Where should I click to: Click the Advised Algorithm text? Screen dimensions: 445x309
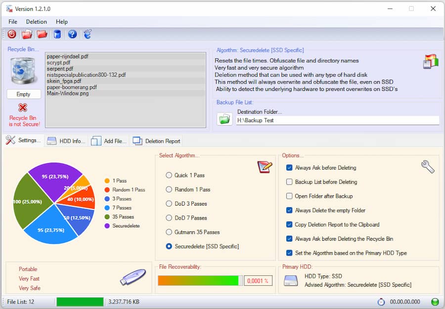click(x=358, y=285)
